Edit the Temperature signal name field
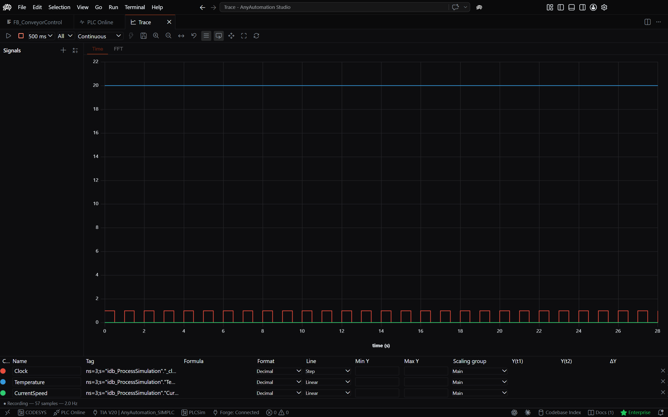The height and width of the screenshot is (417, 668). pyautogui.click(x=47, y=382)
